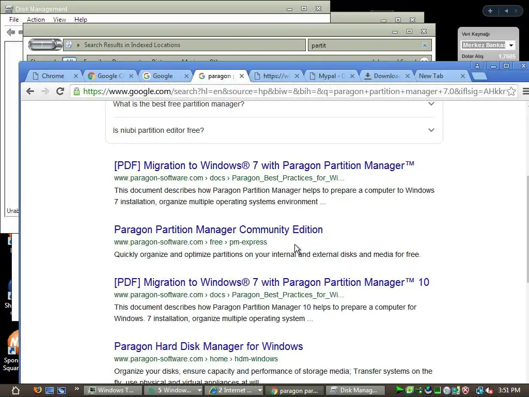The height and width of the screenshot is (397, 529).
Task: Click the network tray icon
Action: [480, 391]
